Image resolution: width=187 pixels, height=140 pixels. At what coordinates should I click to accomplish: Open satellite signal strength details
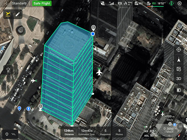tap(128, 3)
